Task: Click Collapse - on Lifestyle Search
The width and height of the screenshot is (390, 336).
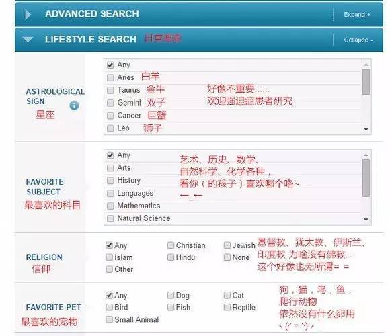Action: tap(358, 40)
